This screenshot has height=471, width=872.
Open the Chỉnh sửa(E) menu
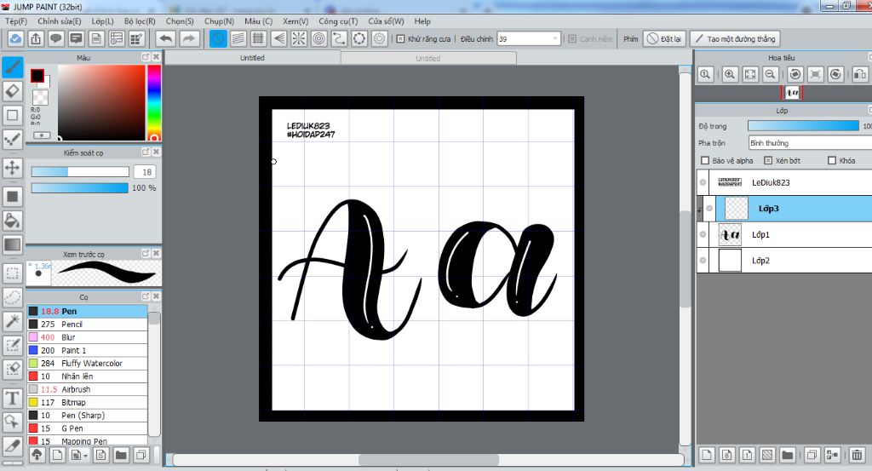[x=60, y=21]
